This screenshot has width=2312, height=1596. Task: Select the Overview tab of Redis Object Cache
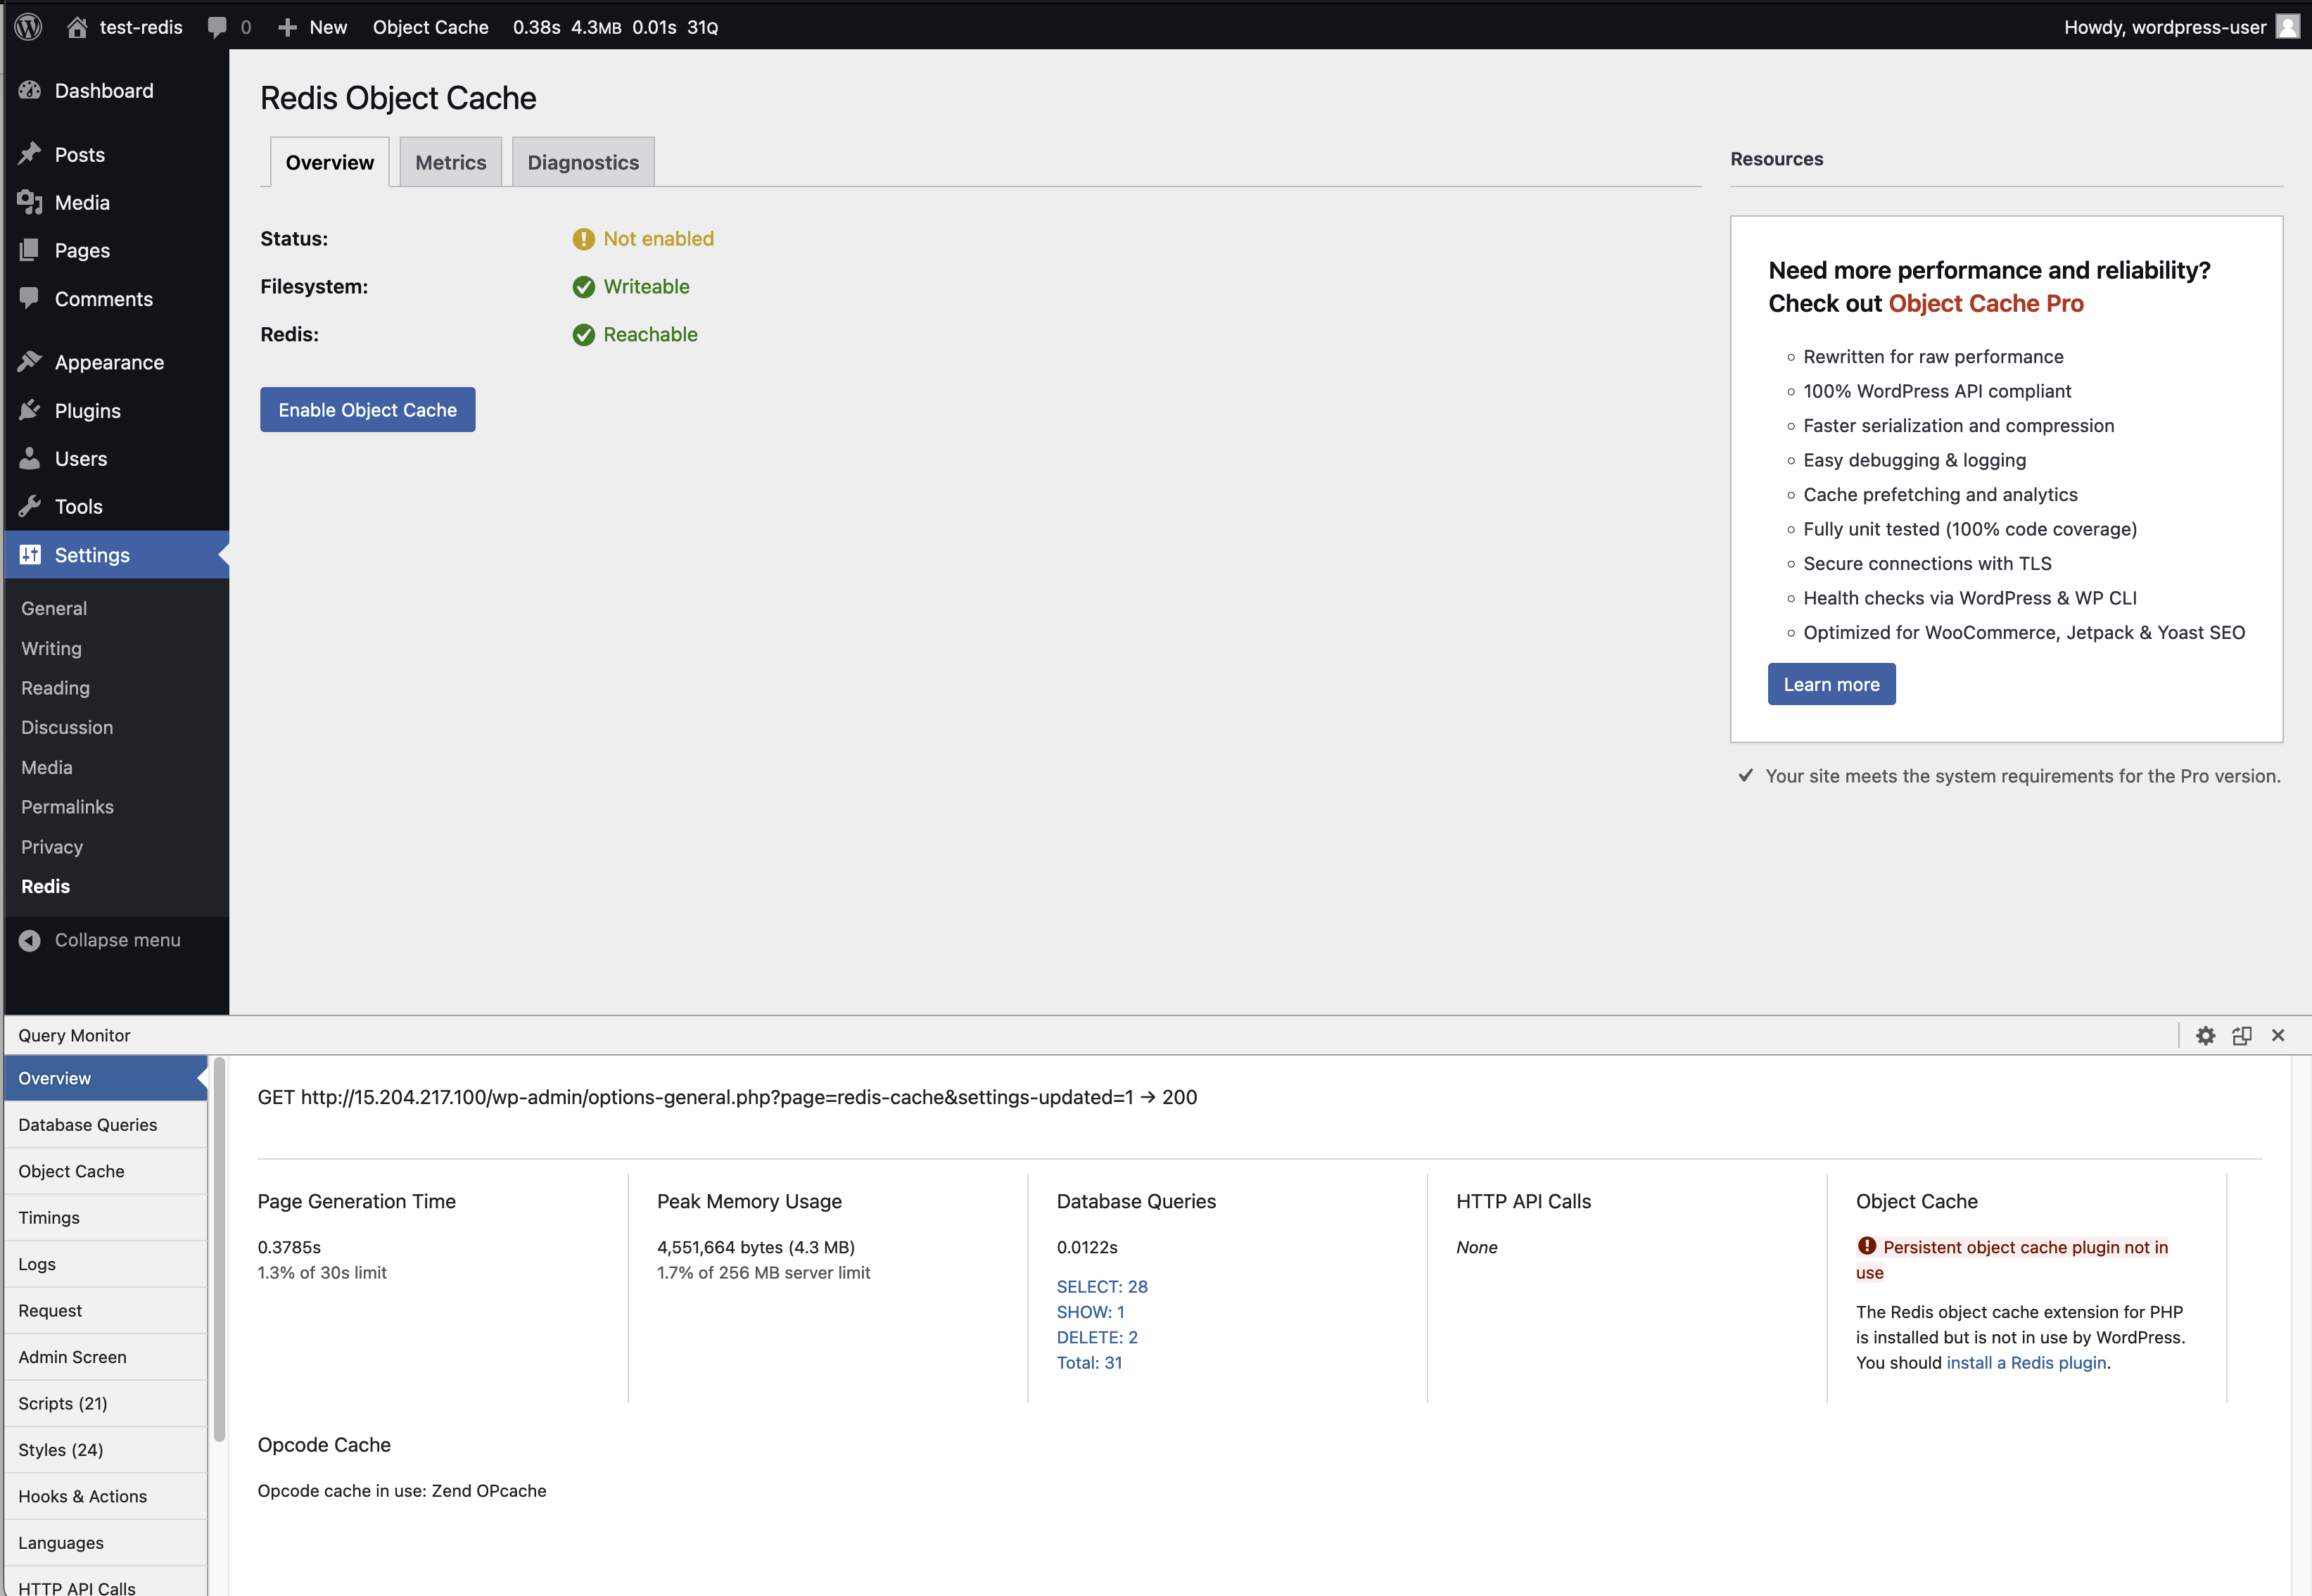[x=330, y=162]
